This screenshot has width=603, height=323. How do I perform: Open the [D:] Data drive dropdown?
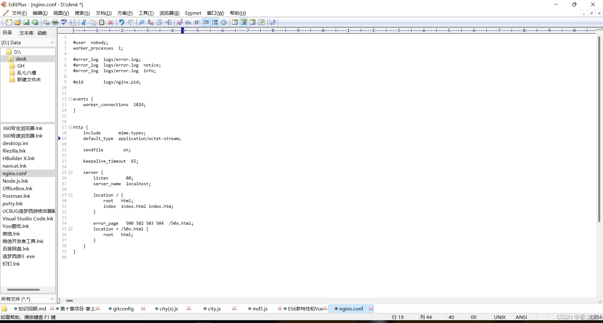pos(28,43)
